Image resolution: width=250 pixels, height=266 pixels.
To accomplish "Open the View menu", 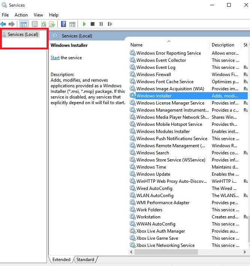I will pos(38,15).
